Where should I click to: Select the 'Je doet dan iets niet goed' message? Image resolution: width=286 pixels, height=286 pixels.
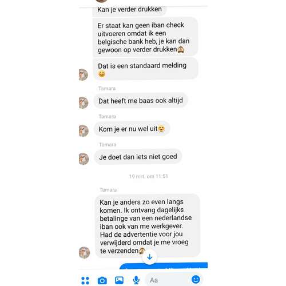coord(138,157)
